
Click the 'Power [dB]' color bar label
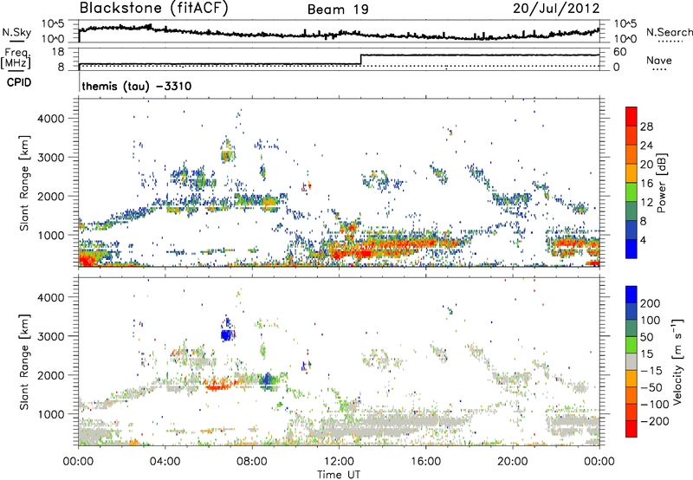tap(662, 183)
